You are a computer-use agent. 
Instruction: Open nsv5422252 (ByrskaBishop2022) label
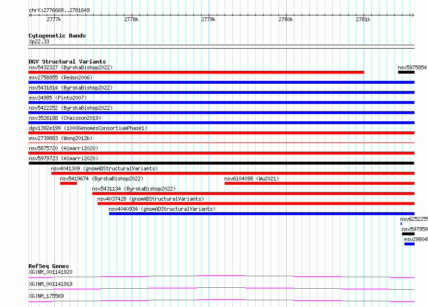click(71, 108)
